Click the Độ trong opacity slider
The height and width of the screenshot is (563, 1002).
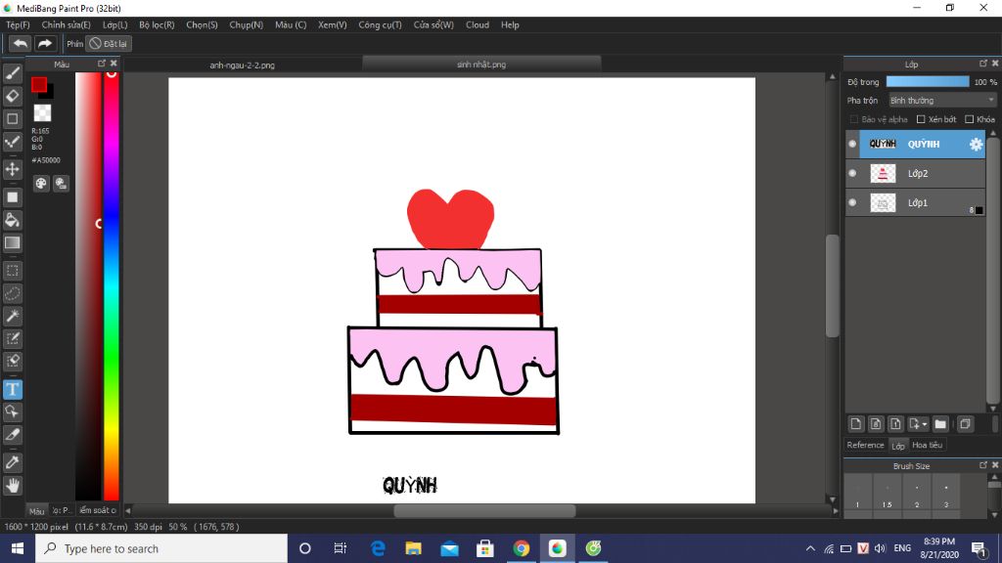point(928,82)
